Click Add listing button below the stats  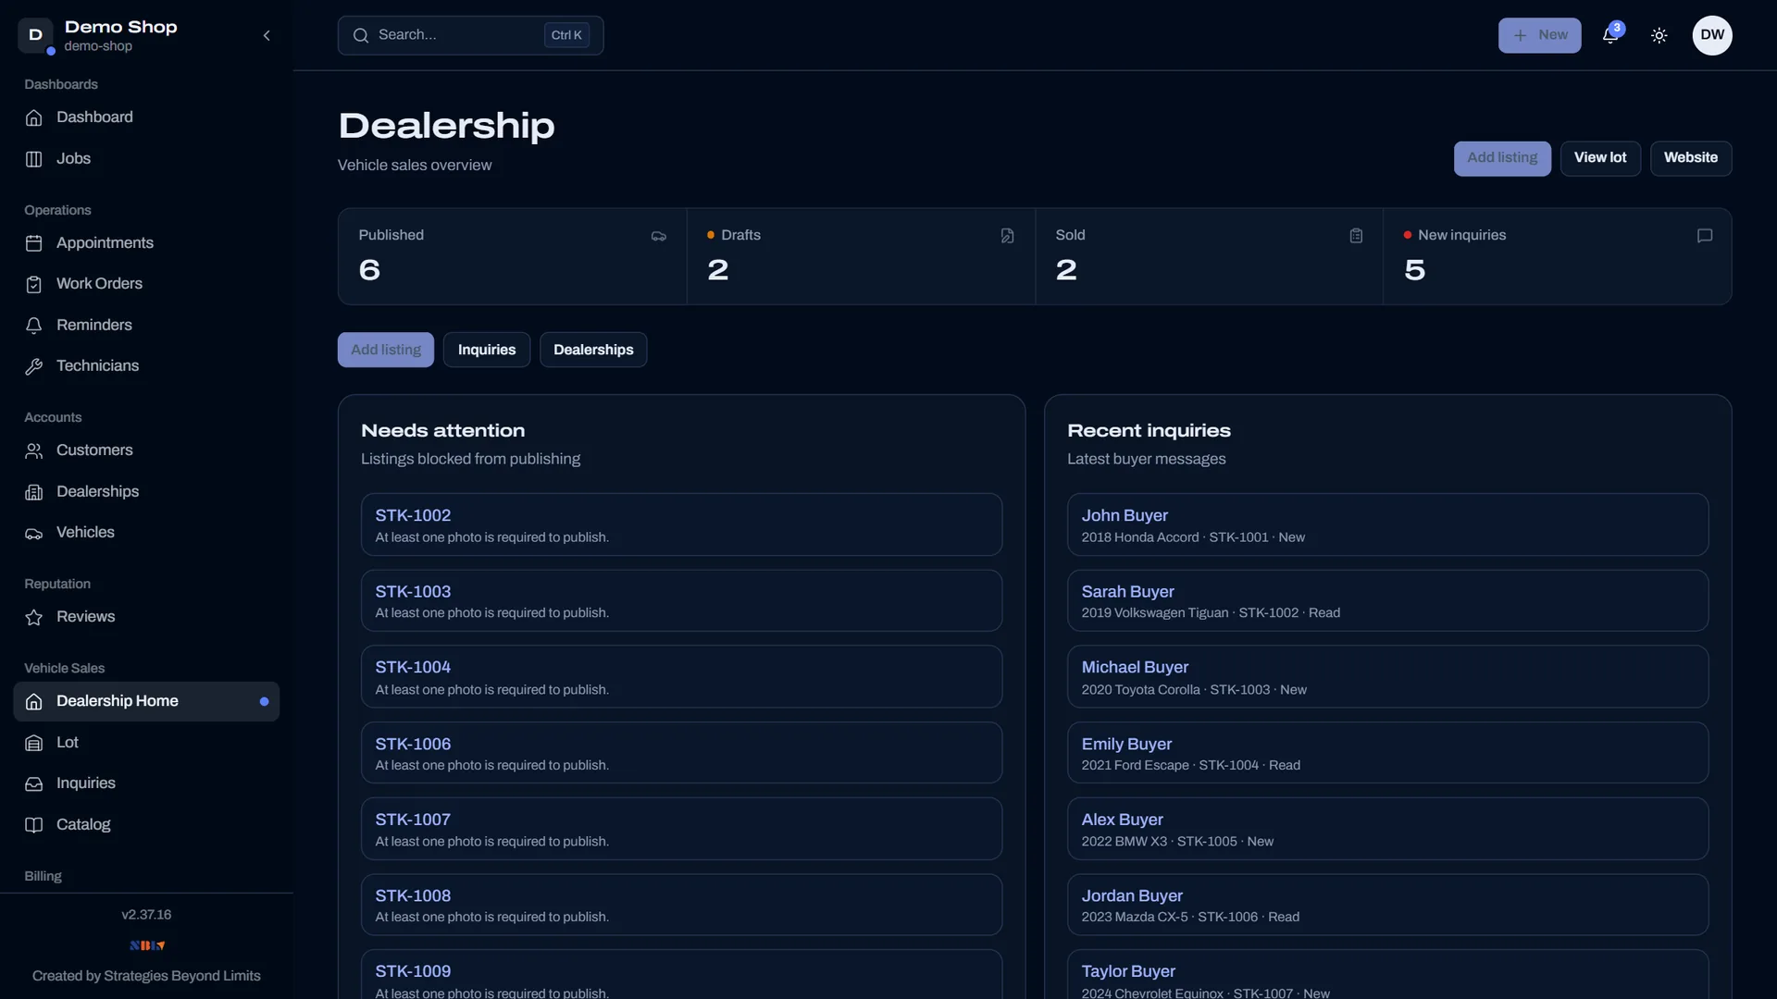point(386,350)
